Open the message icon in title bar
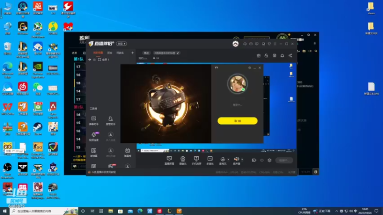 (251, 44)
